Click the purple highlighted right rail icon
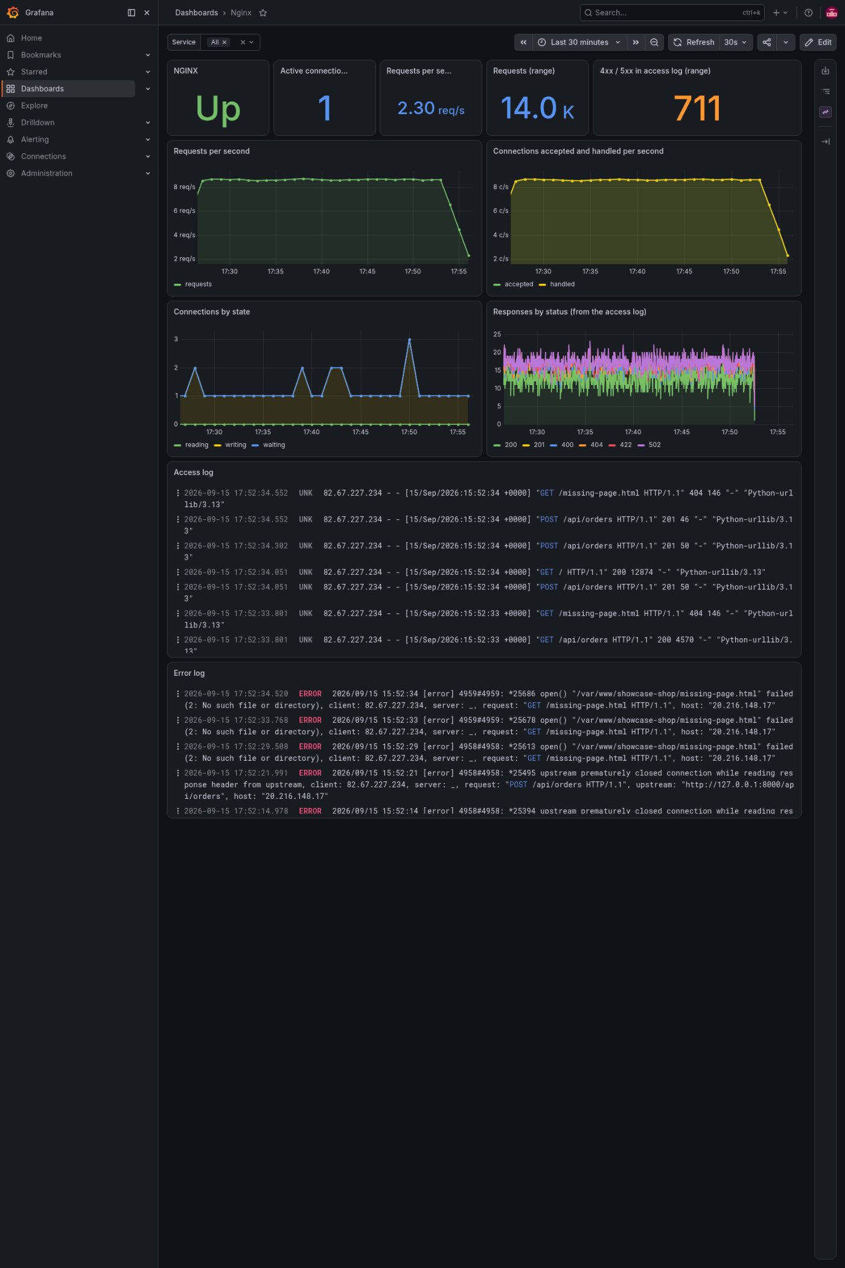 coord(826,112)
